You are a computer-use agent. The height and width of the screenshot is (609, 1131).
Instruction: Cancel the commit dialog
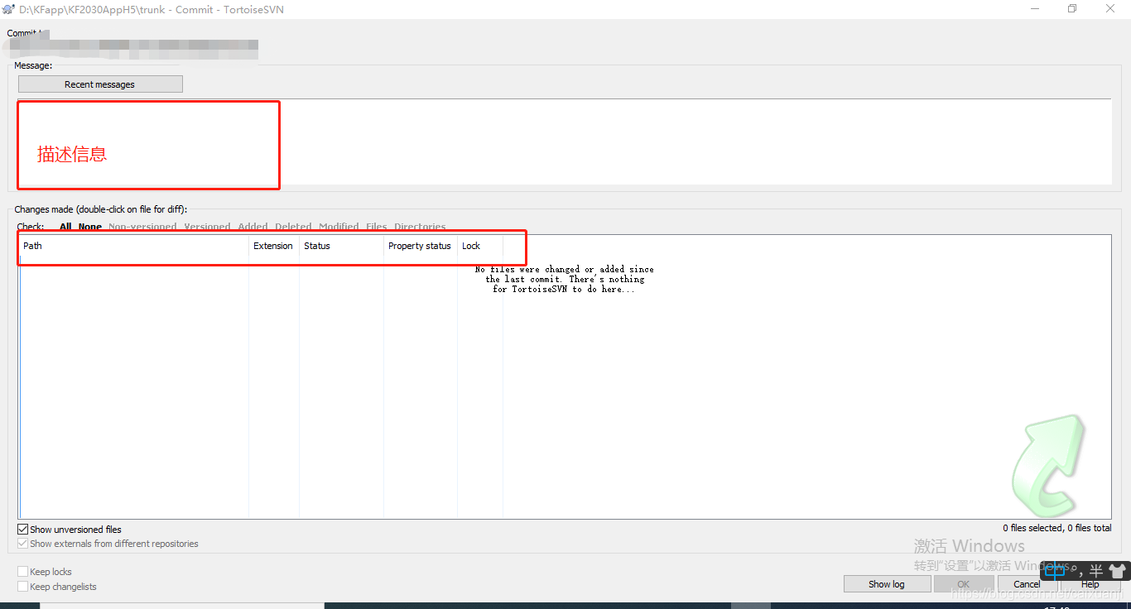click(x=1027, y=584)
